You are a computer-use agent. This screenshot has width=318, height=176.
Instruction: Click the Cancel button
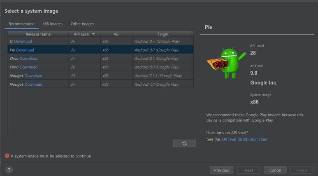[x=275, y=170]
